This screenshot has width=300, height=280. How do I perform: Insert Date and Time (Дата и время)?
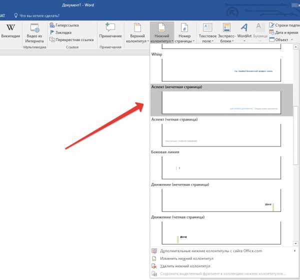(x=283, y=32)
